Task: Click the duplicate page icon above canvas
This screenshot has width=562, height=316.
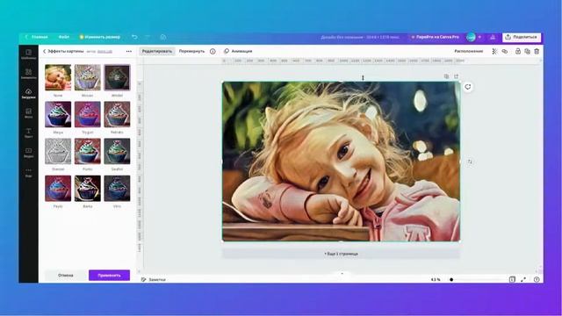Action: 446,76
